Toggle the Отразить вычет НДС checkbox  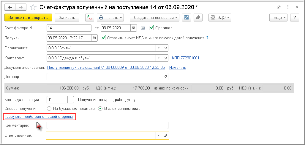tap(103, 38)
